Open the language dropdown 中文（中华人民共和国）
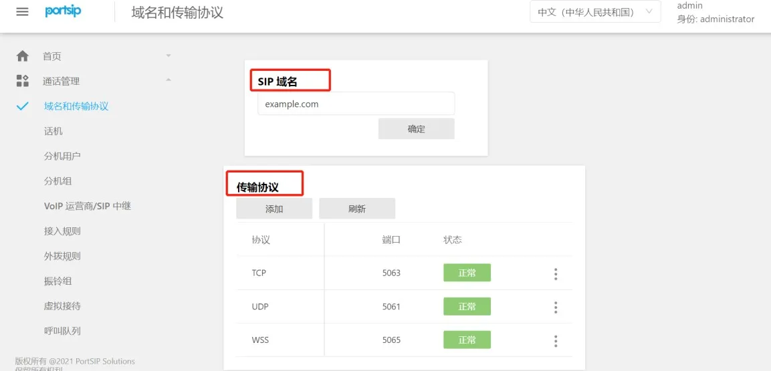Image resolution: width=771 pixels, height=371 pixels. (x=594, y=12)
